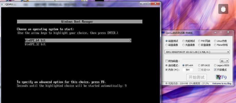Click the QEMU window title icon
This screenshot has height=103, width=236.
coord(3,4)
